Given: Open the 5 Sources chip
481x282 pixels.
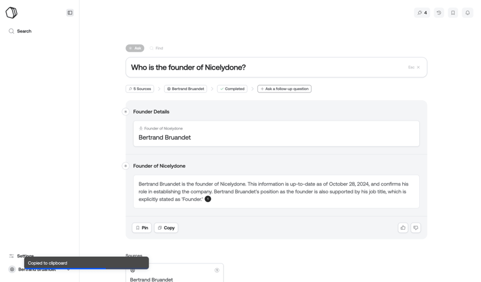Looking at the screenshot, I should pyautogui.click(x=140, y=89).
